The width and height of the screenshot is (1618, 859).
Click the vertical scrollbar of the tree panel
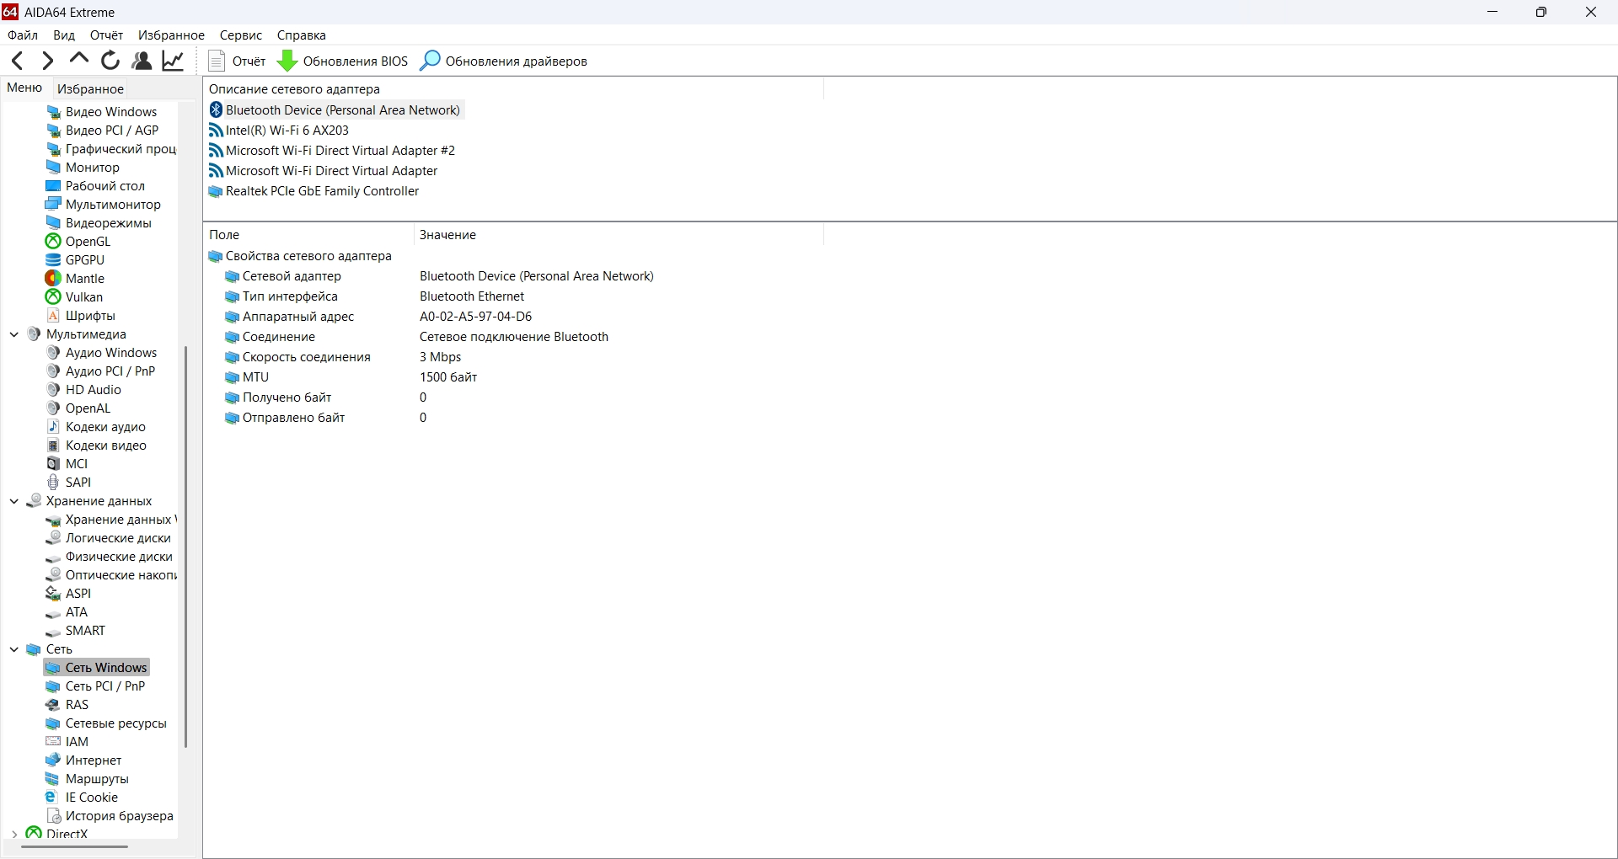(x=185, y=546)
